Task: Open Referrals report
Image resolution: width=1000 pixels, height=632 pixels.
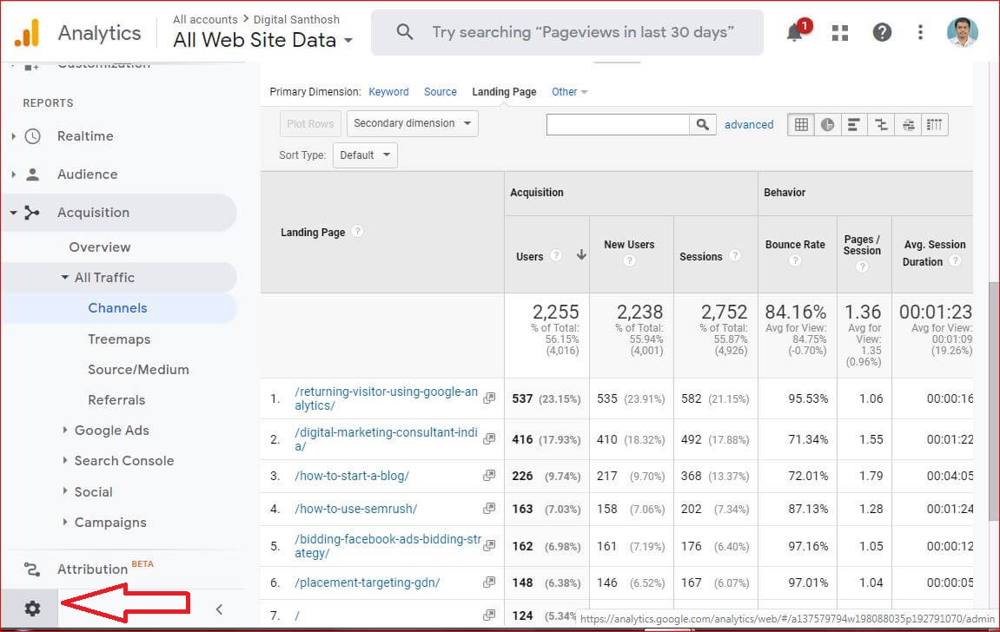Action: click(x=116, y=400)
